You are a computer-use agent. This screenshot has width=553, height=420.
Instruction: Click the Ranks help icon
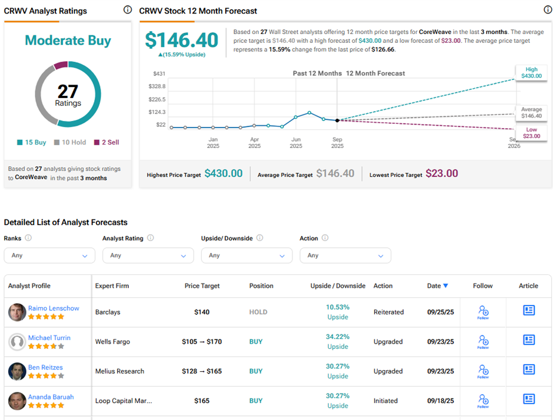(28, 238)
